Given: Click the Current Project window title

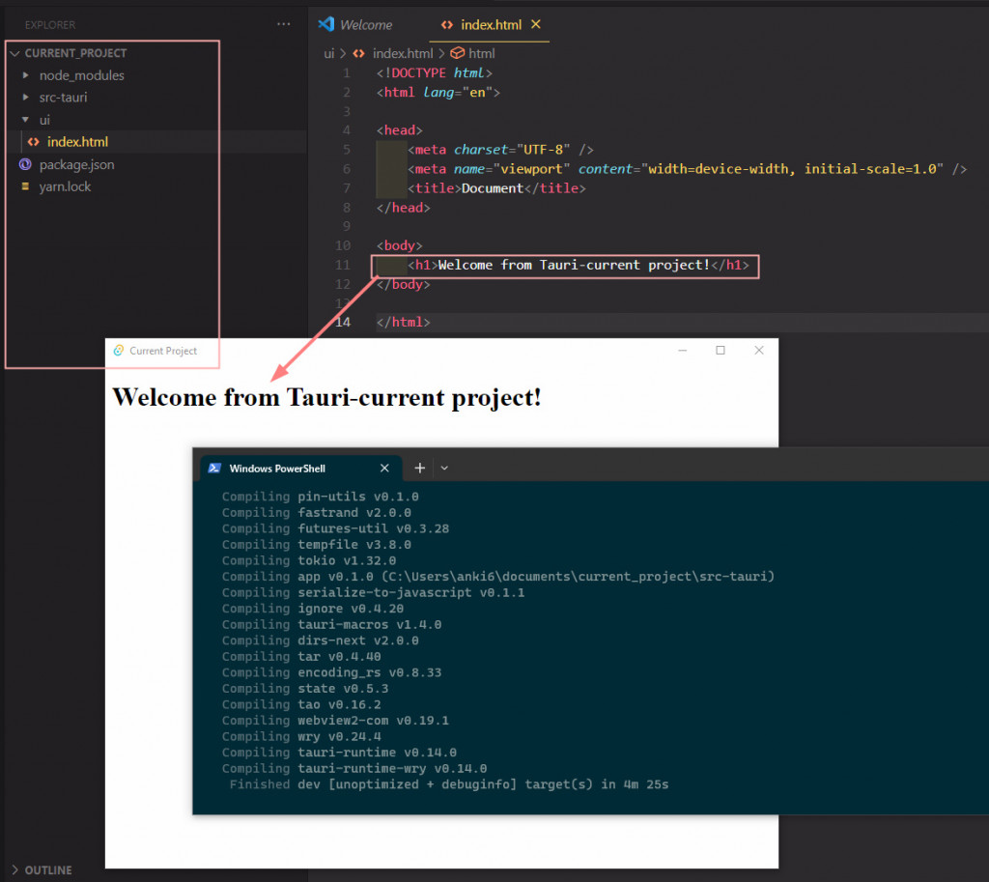Looking at the screenshot, I should click(x=162, y=351).
